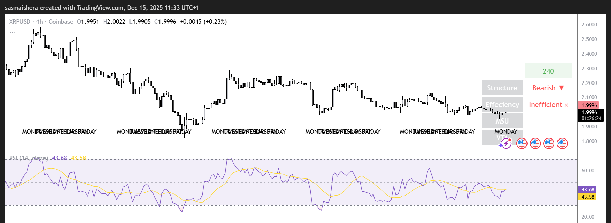
Task: Click the yellow 43.58 label on RSI scale
Action: [x=587, y=197]
